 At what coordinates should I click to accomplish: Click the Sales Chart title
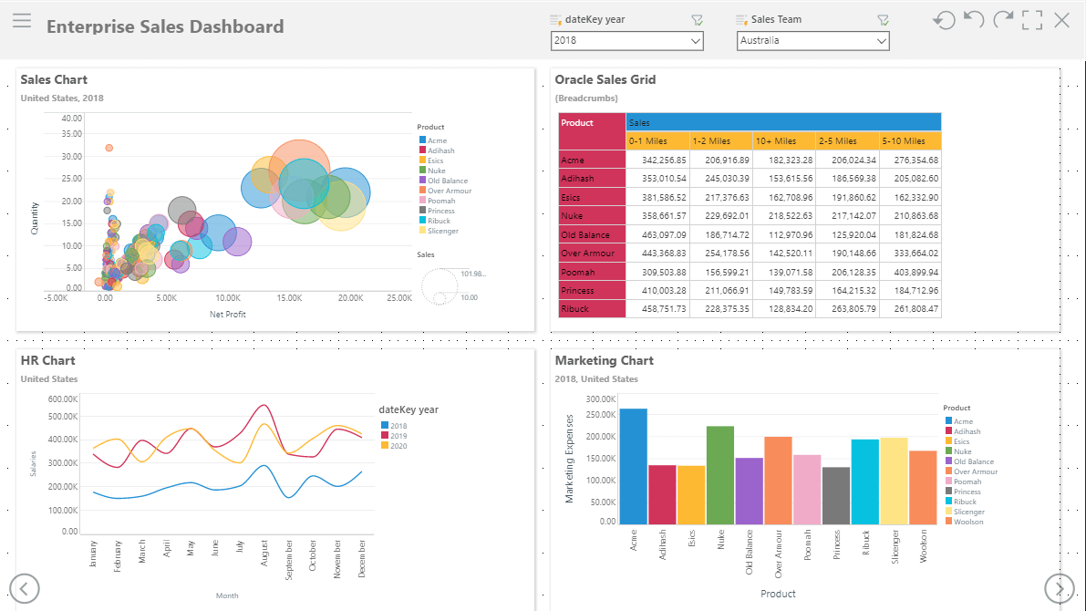click(54, 79)
